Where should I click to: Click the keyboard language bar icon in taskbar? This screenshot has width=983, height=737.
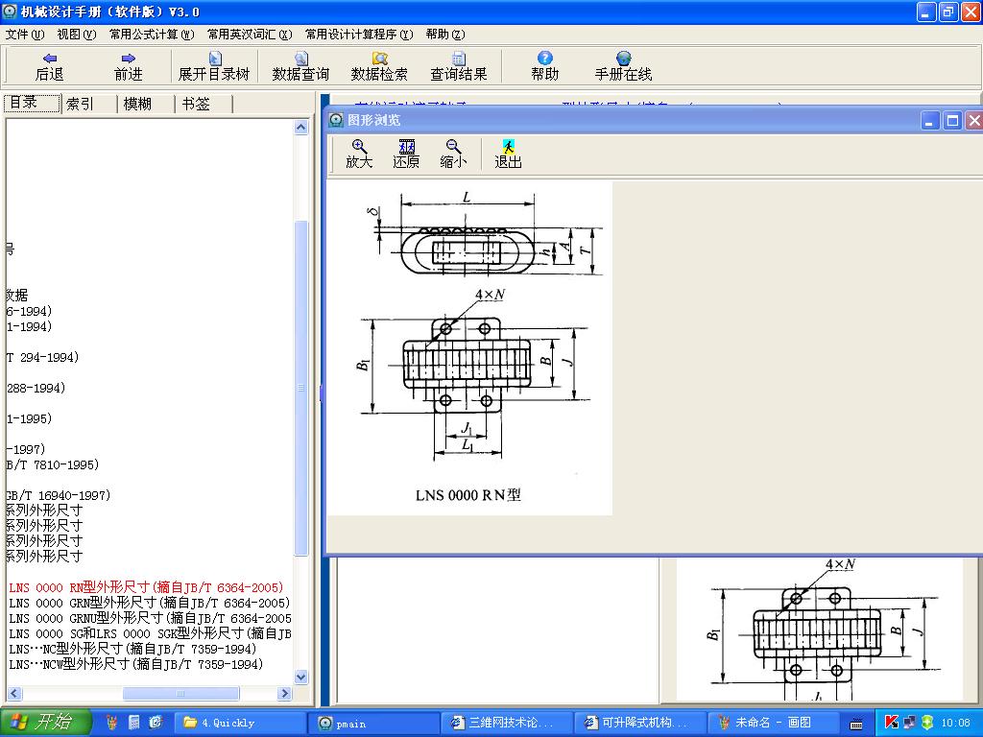[x=856, y=724]
